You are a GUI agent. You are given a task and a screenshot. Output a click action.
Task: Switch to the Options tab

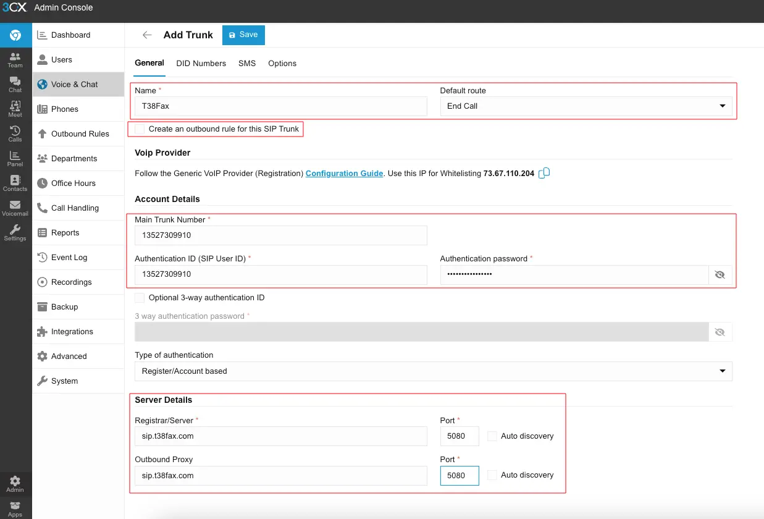point(282,64)
